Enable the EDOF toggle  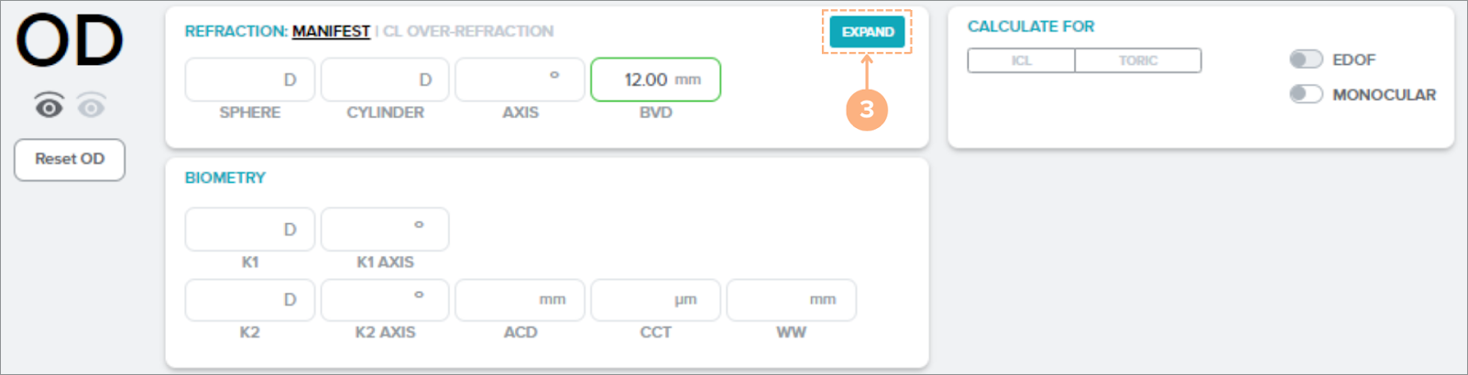pos(1306,59)
